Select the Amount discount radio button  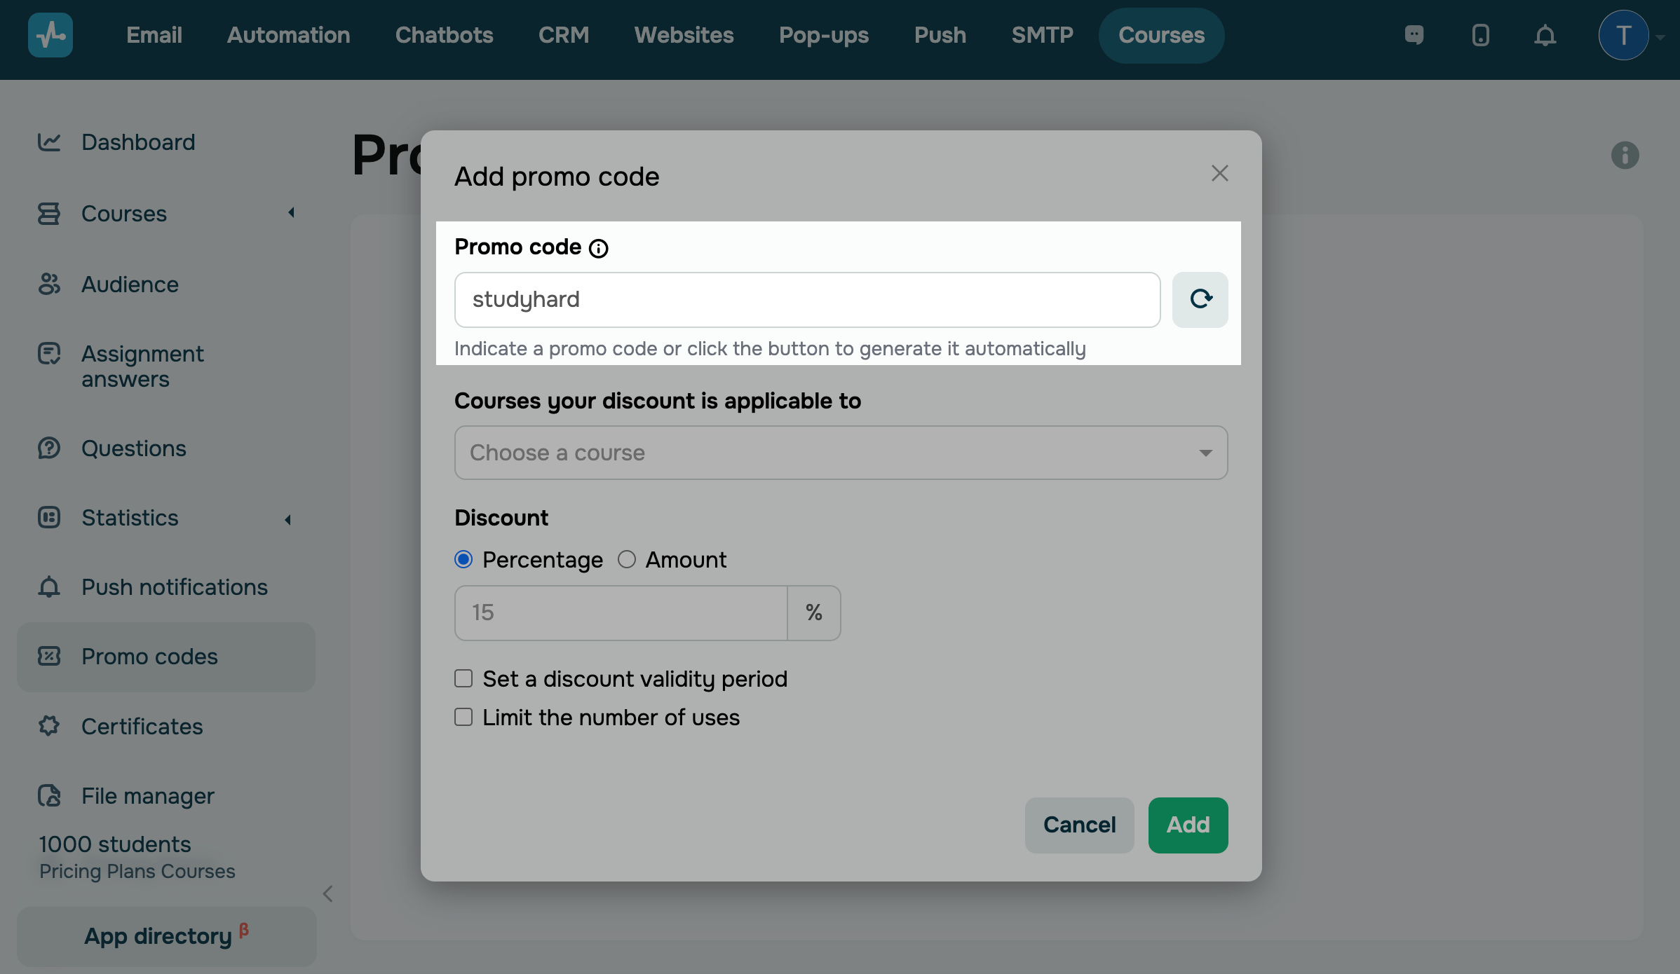click(627, 559)
